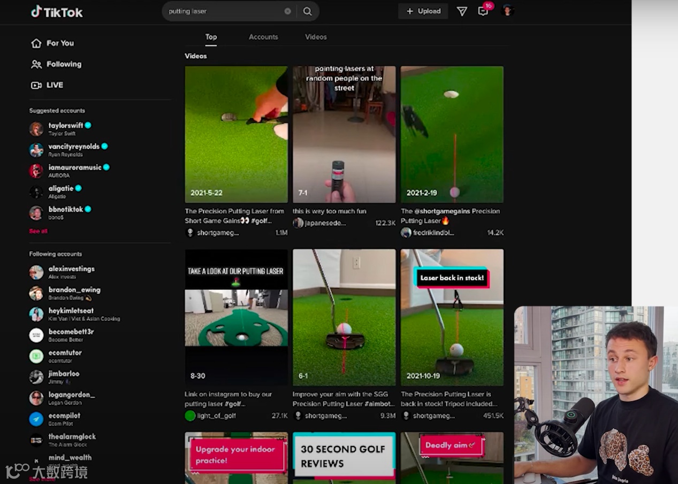678x484 pixels.
Task: Open aligatie avatar
Action: [x=36, y=192]
